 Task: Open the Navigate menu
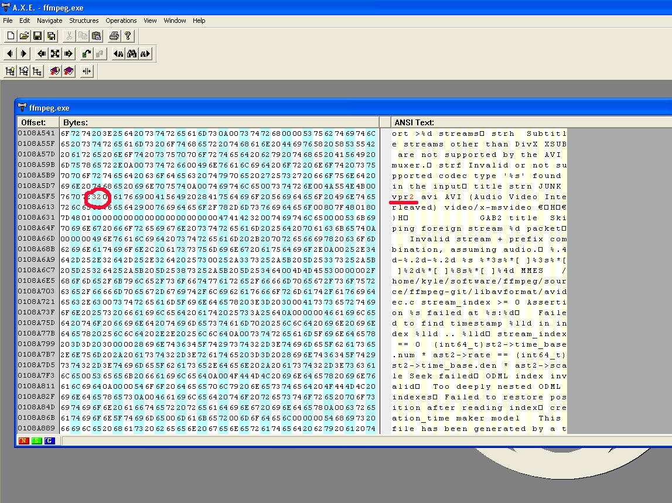click(50, 20)
